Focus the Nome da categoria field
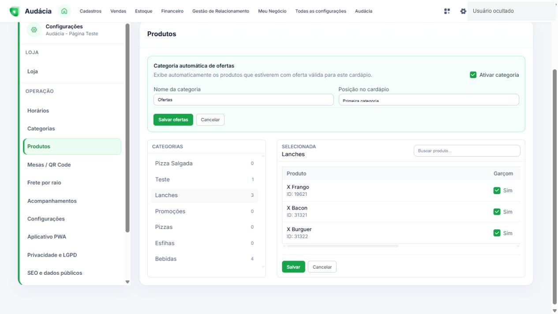The height and width of the screenshot is (314, 558). tap(243, 100)
